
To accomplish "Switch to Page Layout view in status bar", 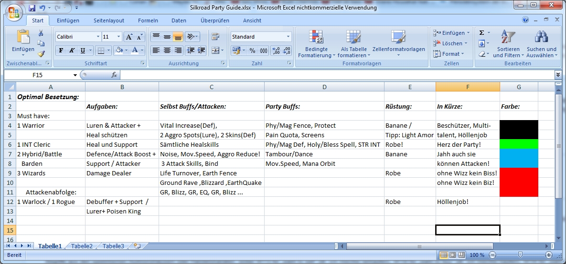I will click(x=453, y=255).
